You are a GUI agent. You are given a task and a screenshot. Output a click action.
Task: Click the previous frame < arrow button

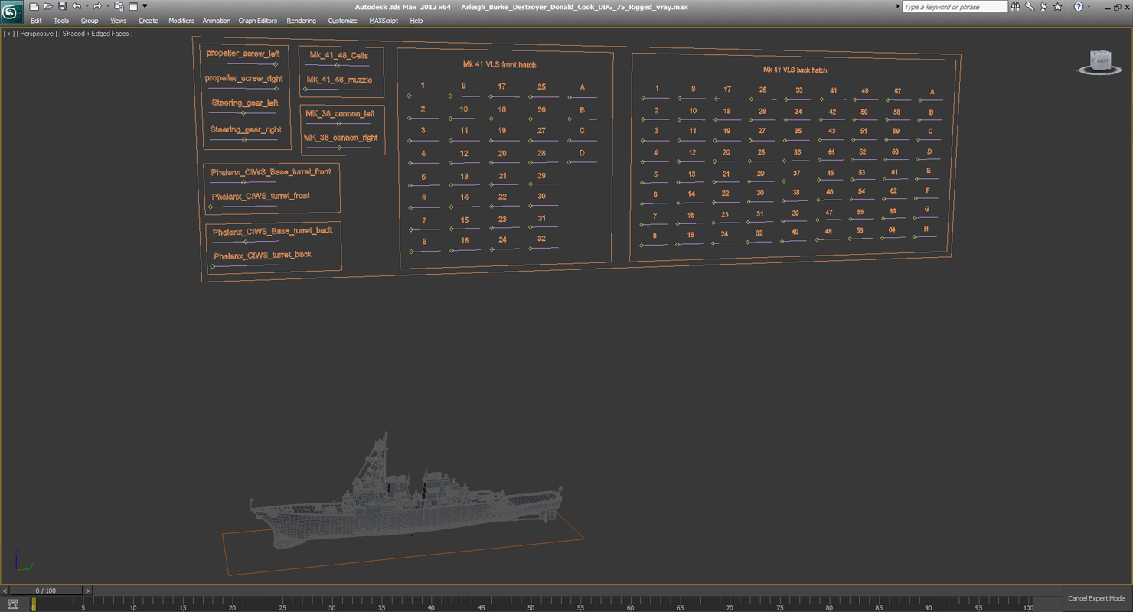click(x=5, y=591)
